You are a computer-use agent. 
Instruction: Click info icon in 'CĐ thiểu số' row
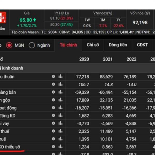pyautogui.click(x=53, y=146)
